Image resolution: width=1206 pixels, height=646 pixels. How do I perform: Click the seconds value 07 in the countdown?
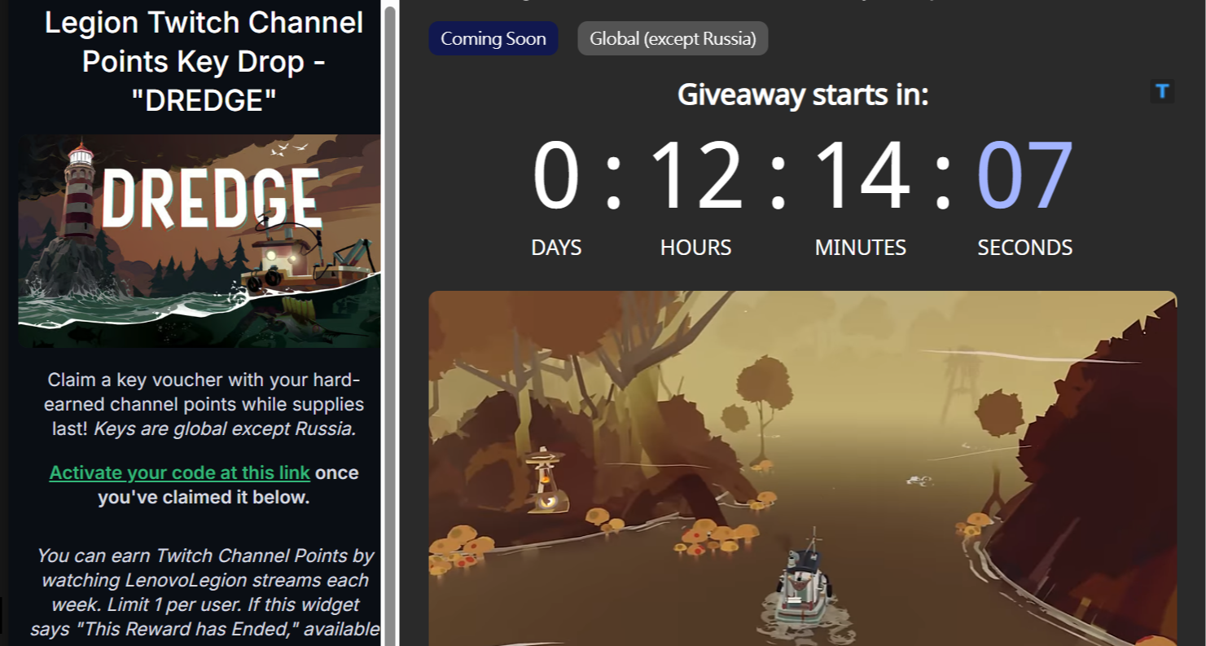1025,177
